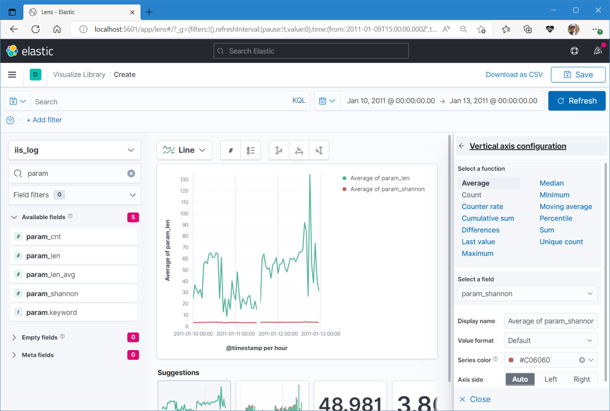Select the Counter rate function
The width and height of the screenshot is (610, 411).
click(482, 207)
